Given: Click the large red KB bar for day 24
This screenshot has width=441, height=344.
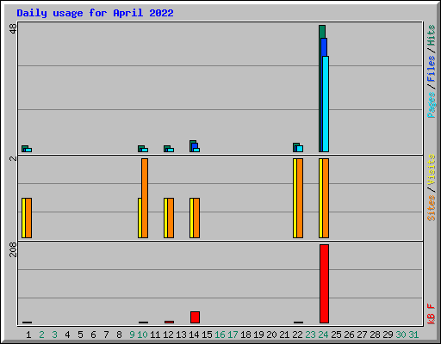Looking at the screenshot, I should pos(324,284).
